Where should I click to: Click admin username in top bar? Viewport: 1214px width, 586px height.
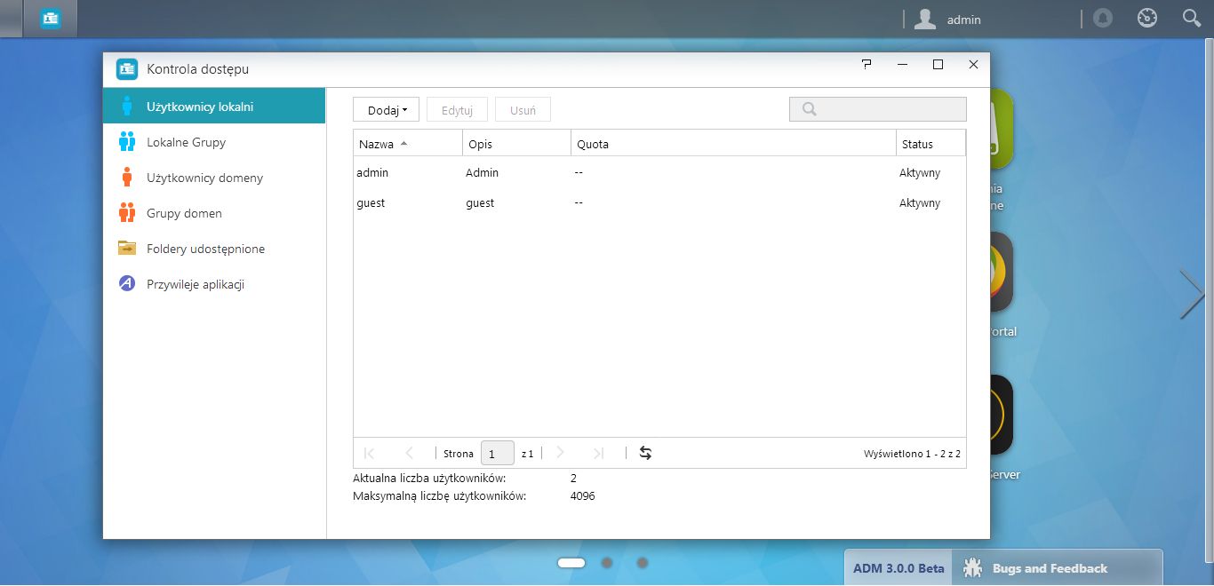pos(964,20)
